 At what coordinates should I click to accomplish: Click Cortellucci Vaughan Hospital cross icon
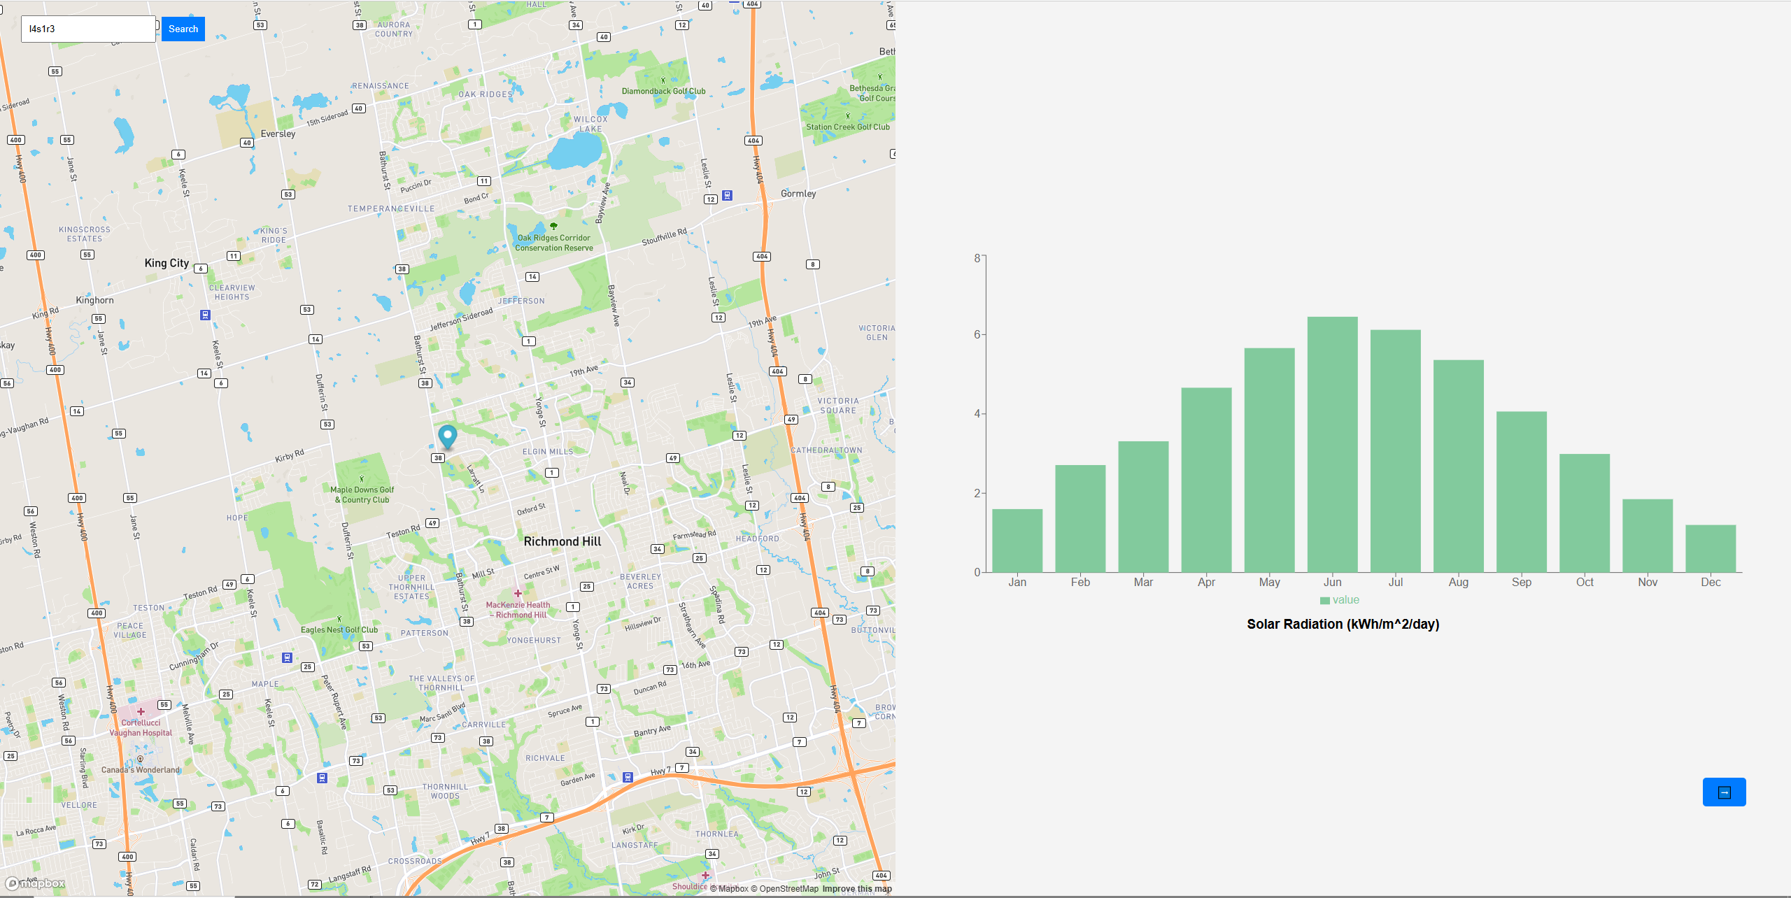point(141,711)
